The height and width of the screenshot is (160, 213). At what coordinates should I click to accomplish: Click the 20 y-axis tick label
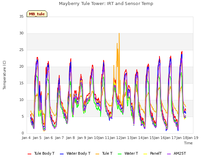[21, 67]
